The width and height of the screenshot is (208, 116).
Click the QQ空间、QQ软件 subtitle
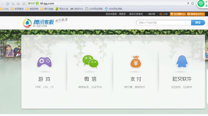click(x=182, y=87)
